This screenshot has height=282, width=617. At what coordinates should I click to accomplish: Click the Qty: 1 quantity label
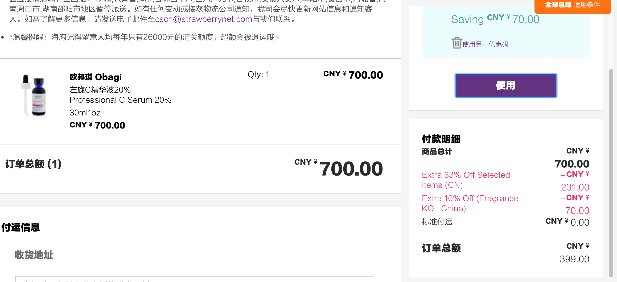point(258,74)
